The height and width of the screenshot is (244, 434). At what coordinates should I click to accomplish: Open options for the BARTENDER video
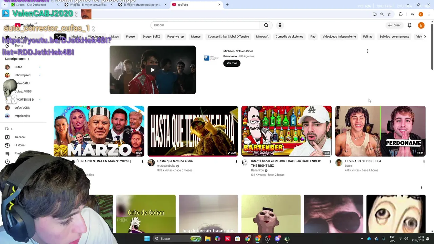tap(330, 162)
